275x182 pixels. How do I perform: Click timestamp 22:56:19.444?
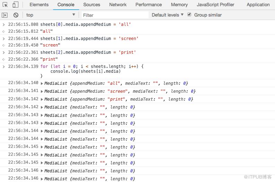tap(23, 38)
